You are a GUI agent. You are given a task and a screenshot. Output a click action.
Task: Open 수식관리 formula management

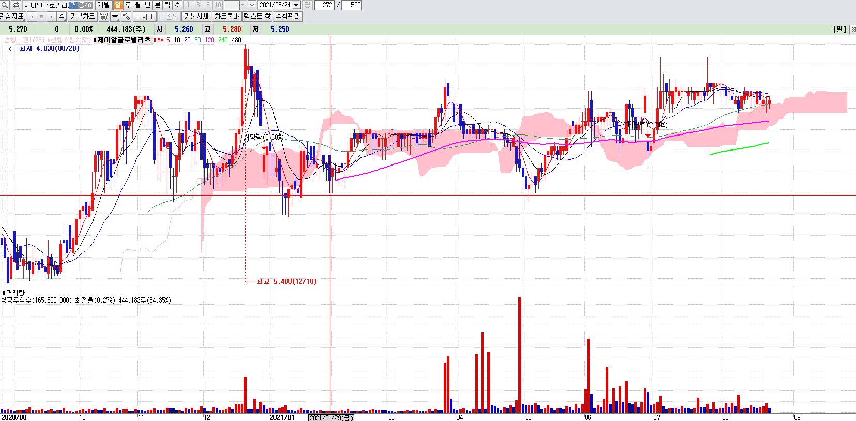(287, 17)
